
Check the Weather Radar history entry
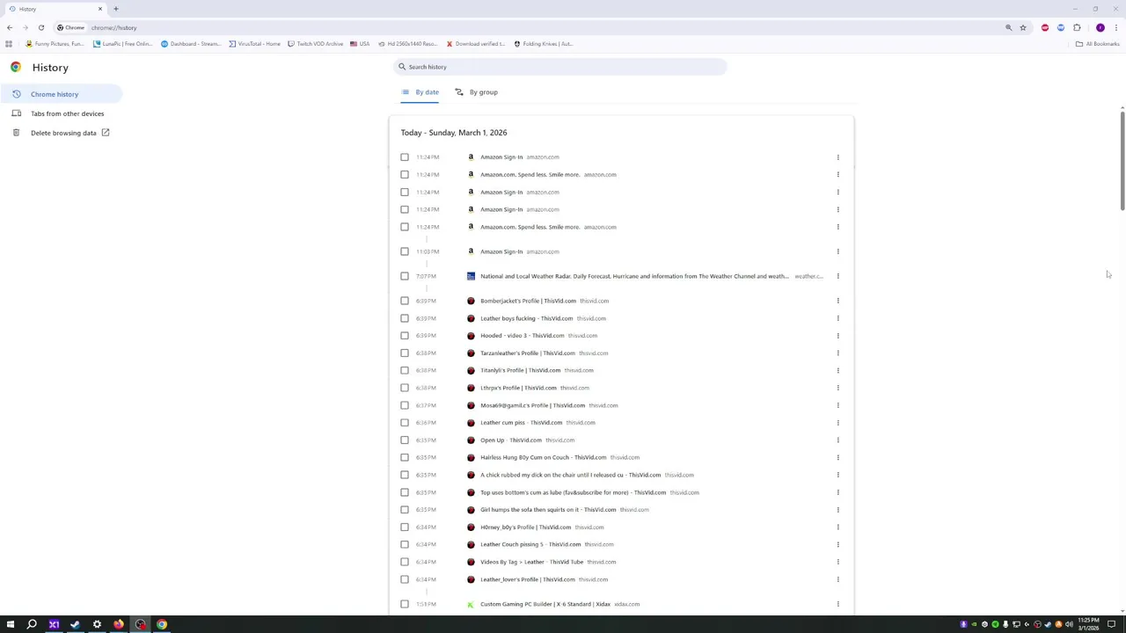405,276
